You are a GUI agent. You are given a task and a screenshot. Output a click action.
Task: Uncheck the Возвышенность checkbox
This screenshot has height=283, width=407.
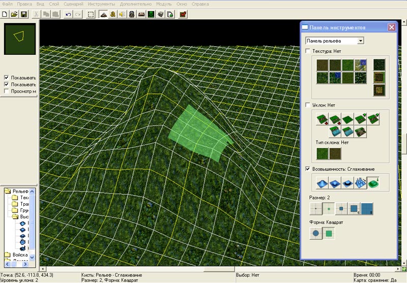[308, 169]
